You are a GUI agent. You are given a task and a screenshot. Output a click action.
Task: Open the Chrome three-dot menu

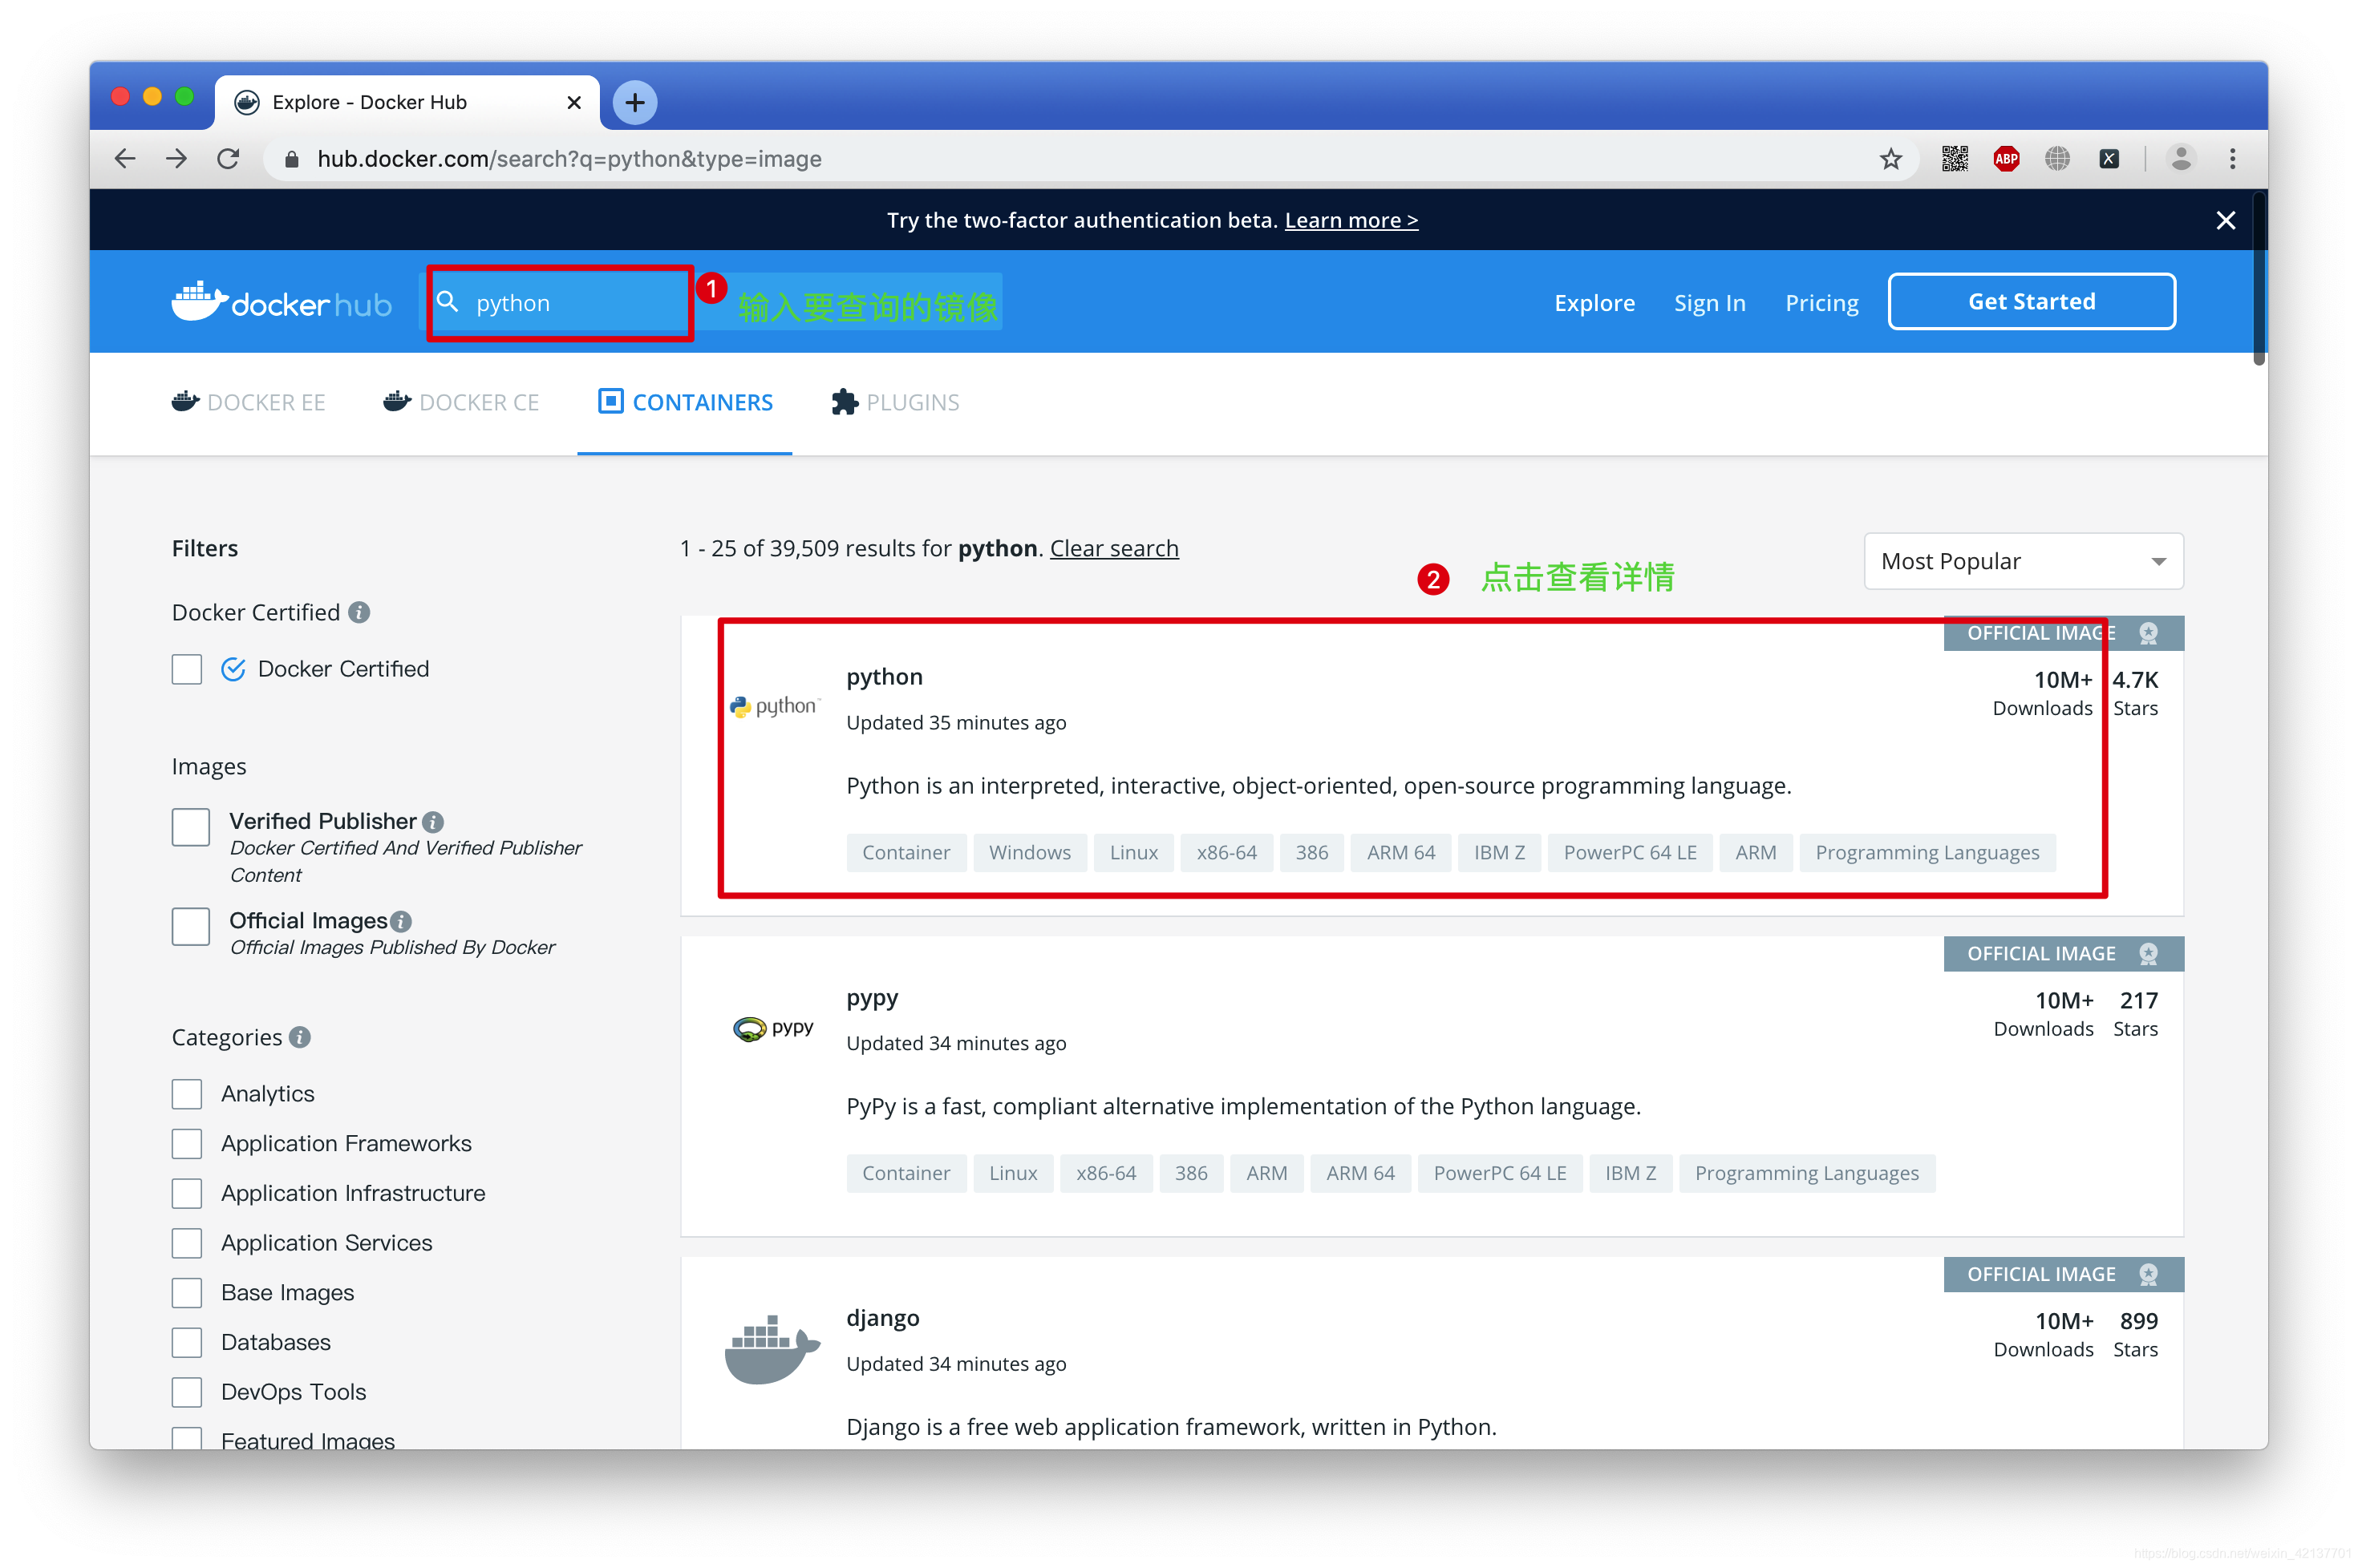tap(2232, 159)
